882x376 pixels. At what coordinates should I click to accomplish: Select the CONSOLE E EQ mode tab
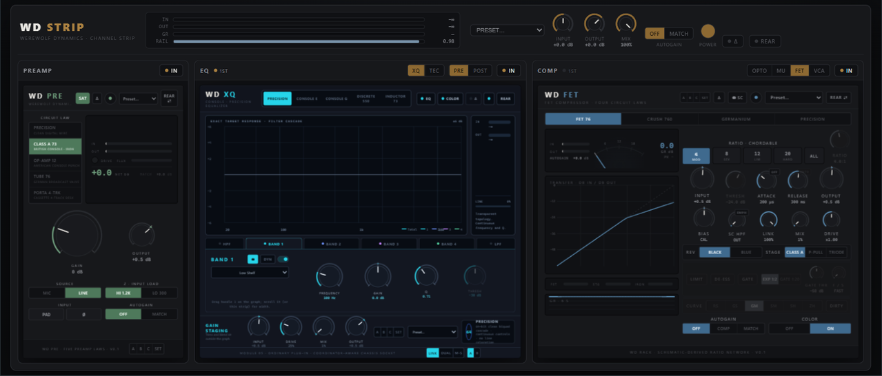click(x=307, y=98)
